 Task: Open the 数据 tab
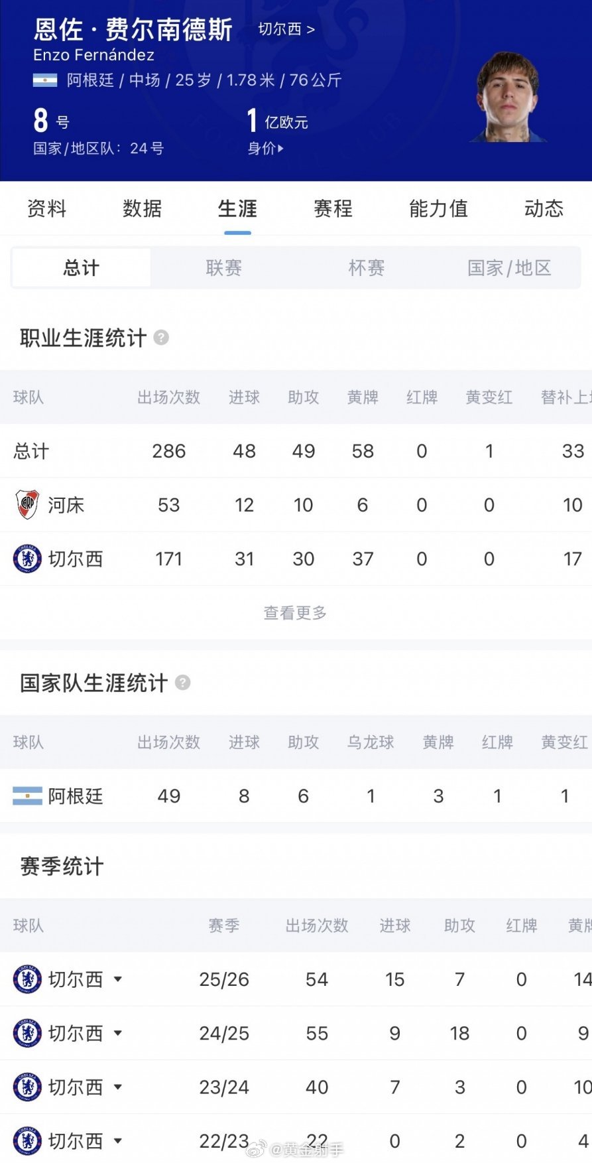coord(142,208)
